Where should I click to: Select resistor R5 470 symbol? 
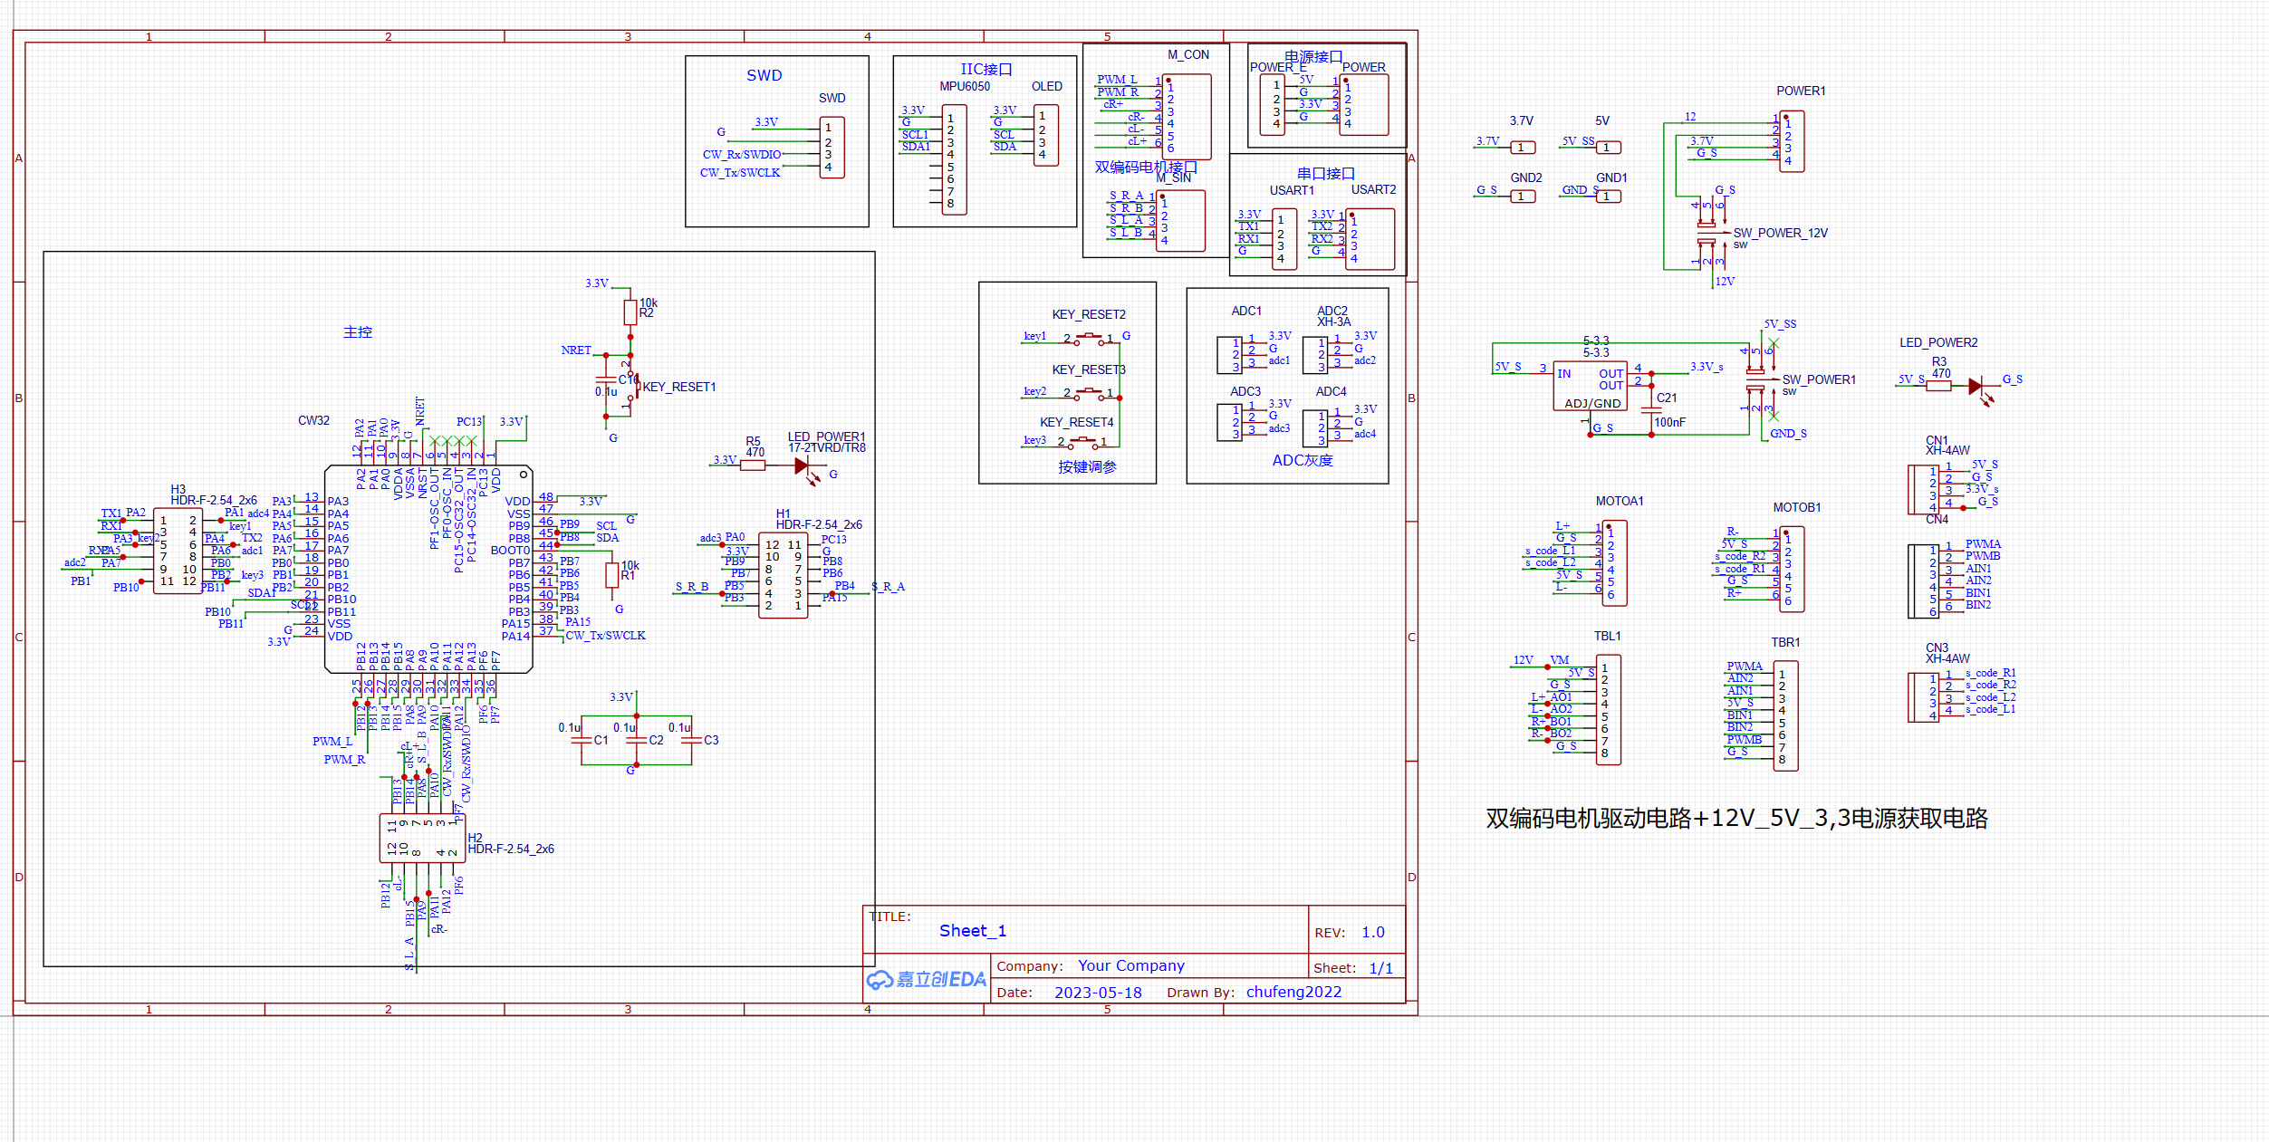point(753,465)
